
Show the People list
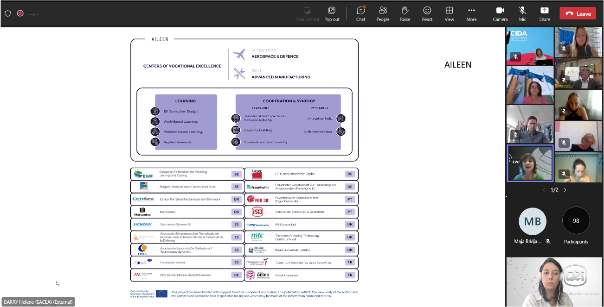point(383,13)
